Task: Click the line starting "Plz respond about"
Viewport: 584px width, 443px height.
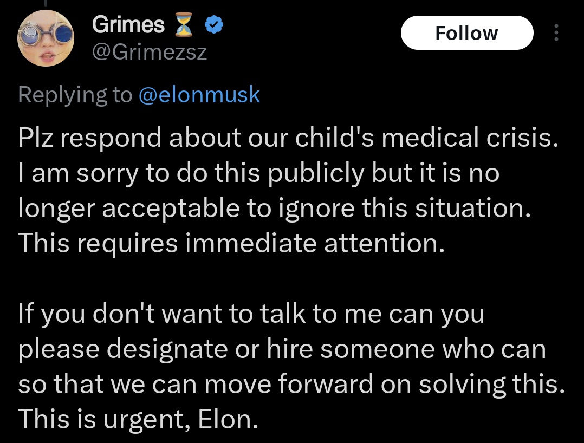Action: [287, 139]
